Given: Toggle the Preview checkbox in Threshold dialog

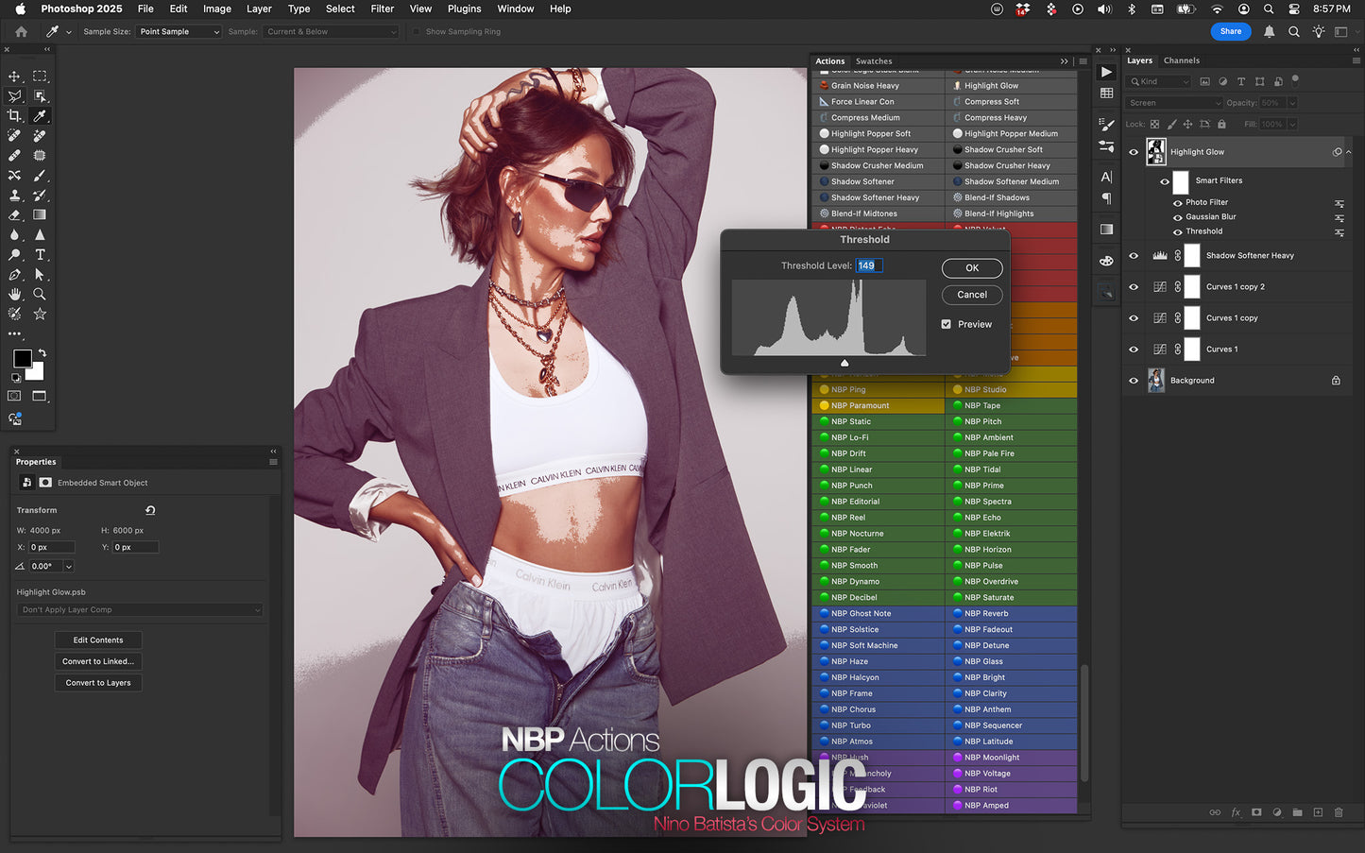Looking at the screenshot, I should [946, 324].
